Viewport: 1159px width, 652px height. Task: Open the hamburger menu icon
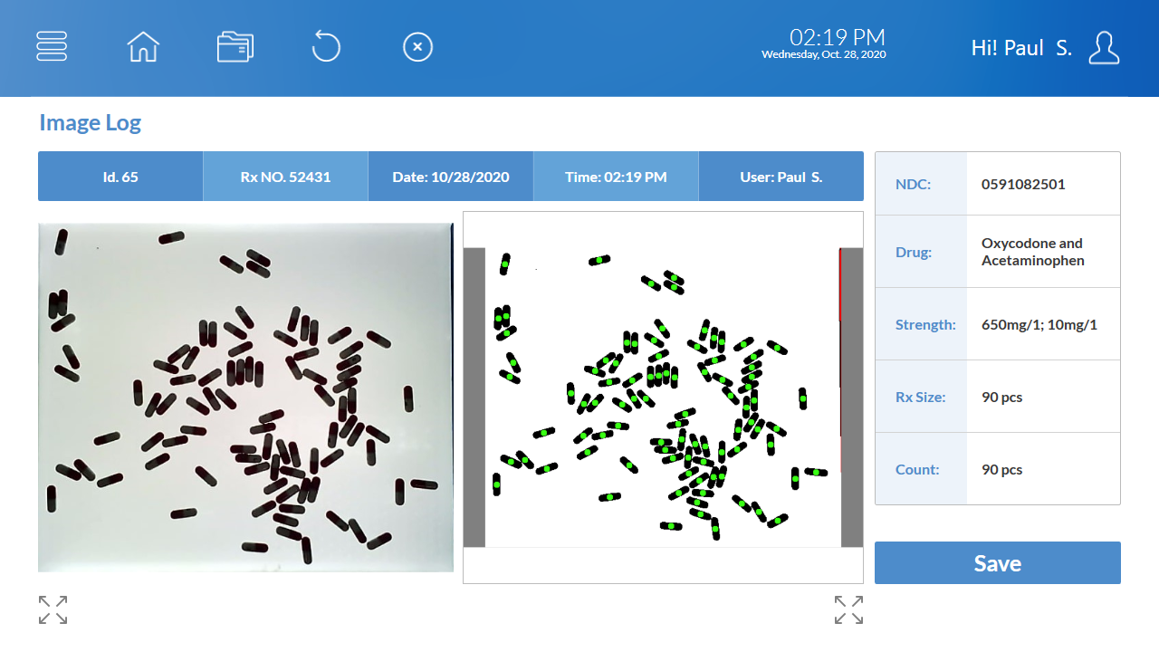(52, 46)
